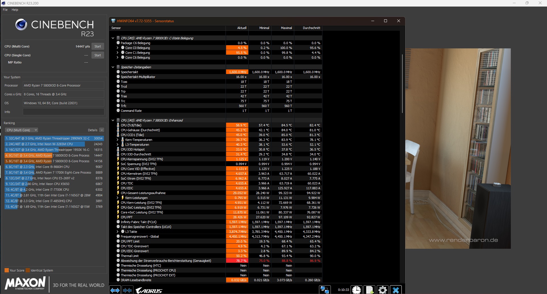Expand the L3-Temperaturen row

click(x=117, y=145)
